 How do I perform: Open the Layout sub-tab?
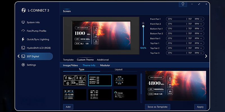coord(119,69)
